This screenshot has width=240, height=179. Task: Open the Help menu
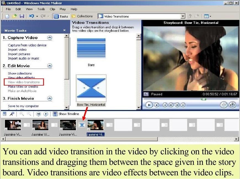click(x=74, y=9)
